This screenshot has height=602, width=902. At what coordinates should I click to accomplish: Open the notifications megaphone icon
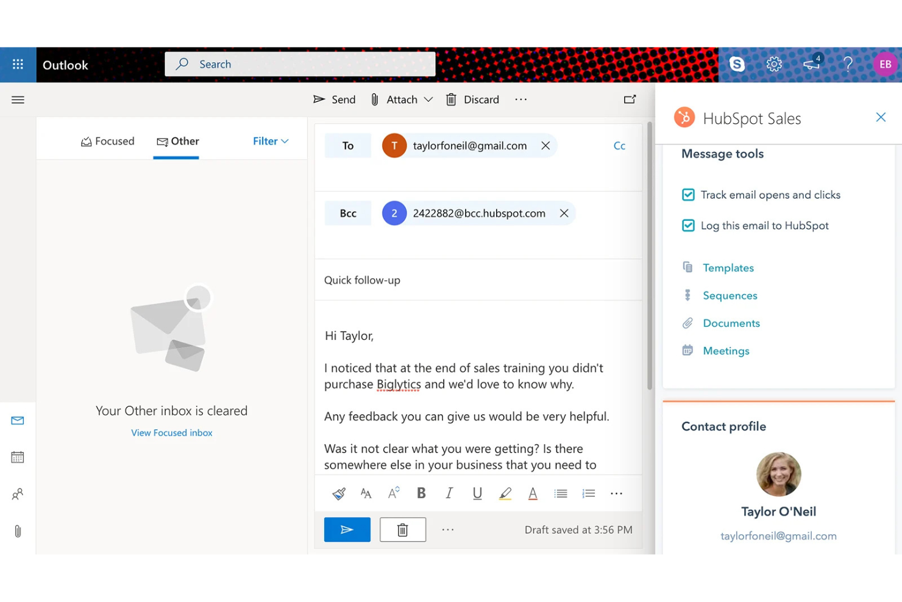[x=812, y=63]
